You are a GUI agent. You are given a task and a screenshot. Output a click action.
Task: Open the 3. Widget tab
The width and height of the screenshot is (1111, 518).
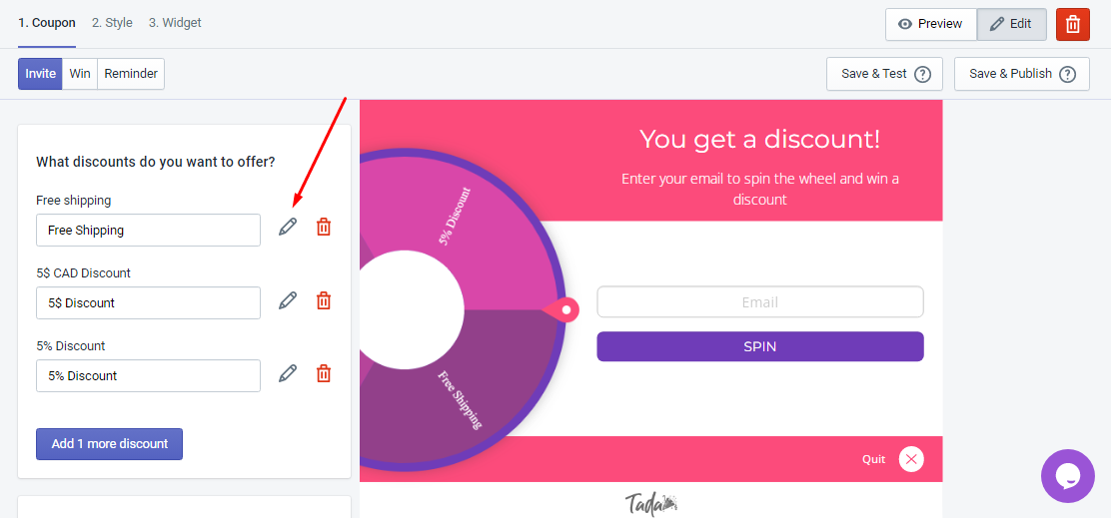(175, 23)
